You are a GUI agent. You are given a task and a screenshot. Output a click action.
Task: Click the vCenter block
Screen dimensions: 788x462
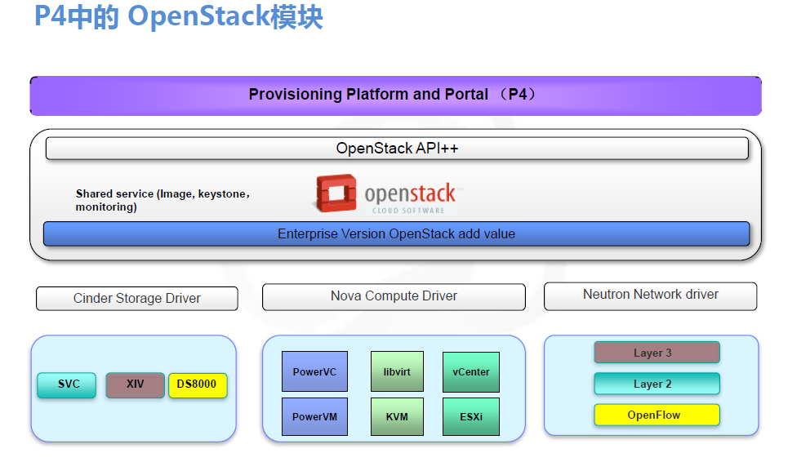click(x=471, y=372)
